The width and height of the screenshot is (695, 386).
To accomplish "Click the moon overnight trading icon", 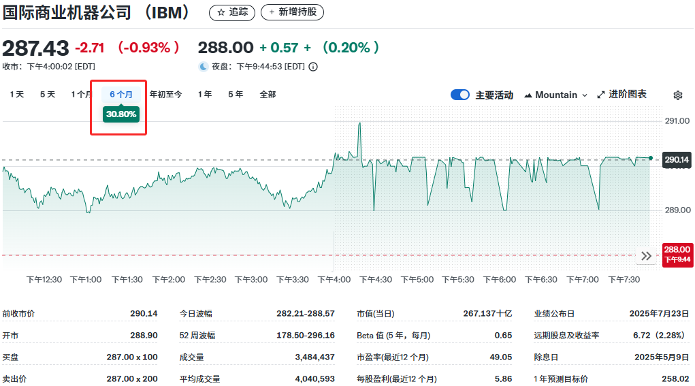I will (x=204, y=67).
